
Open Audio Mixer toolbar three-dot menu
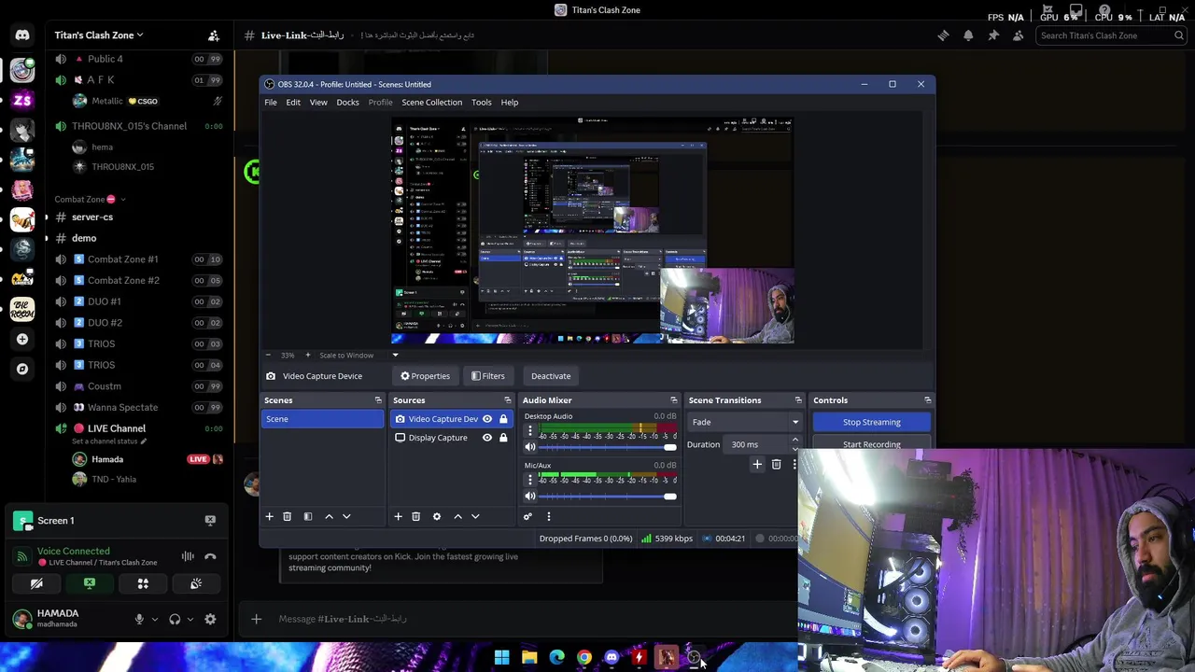click(548, 516)
